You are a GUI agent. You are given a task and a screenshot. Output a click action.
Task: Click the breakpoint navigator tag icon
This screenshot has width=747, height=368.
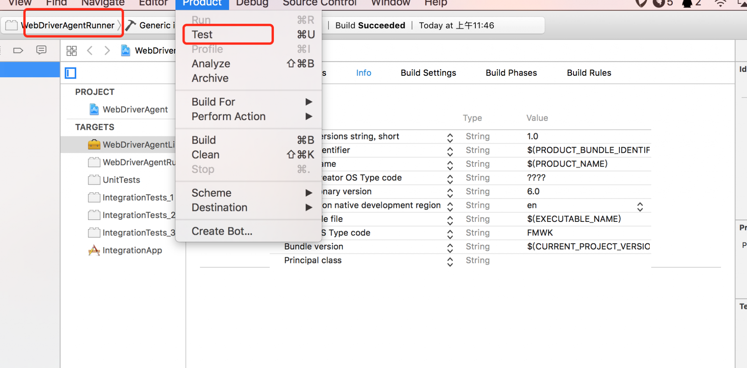(x=18, y=51)
